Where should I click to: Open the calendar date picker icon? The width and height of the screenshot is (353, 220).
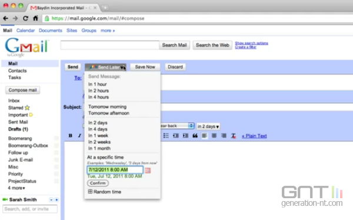[x=148, y=170]
